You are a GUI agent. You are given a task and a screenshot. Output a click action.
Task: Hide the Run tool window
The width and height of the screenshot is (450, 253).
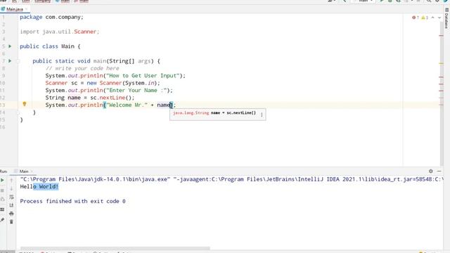[x=439, y=171]
